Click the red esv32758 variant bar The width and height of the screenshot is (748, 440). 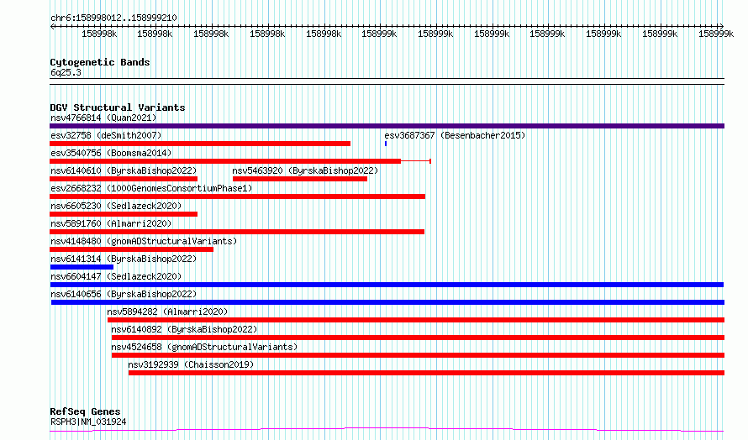point(200,144)
